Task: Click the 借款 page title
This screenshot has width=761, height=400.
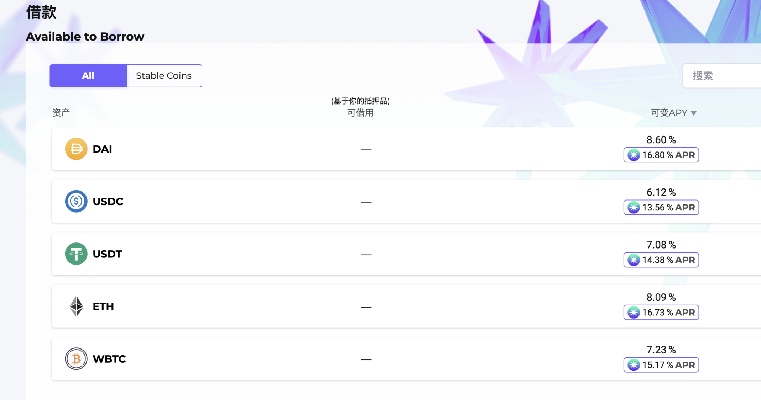Action: [41, 12]
